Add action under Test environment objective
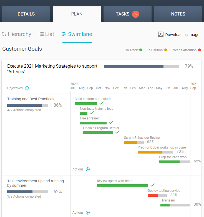This screenshot has height=217, width=204. 88,213
